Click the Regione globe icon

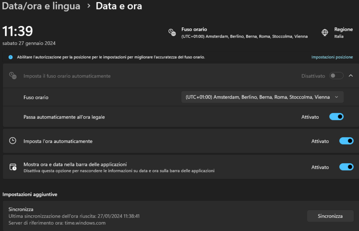click(x=325, y=32)
